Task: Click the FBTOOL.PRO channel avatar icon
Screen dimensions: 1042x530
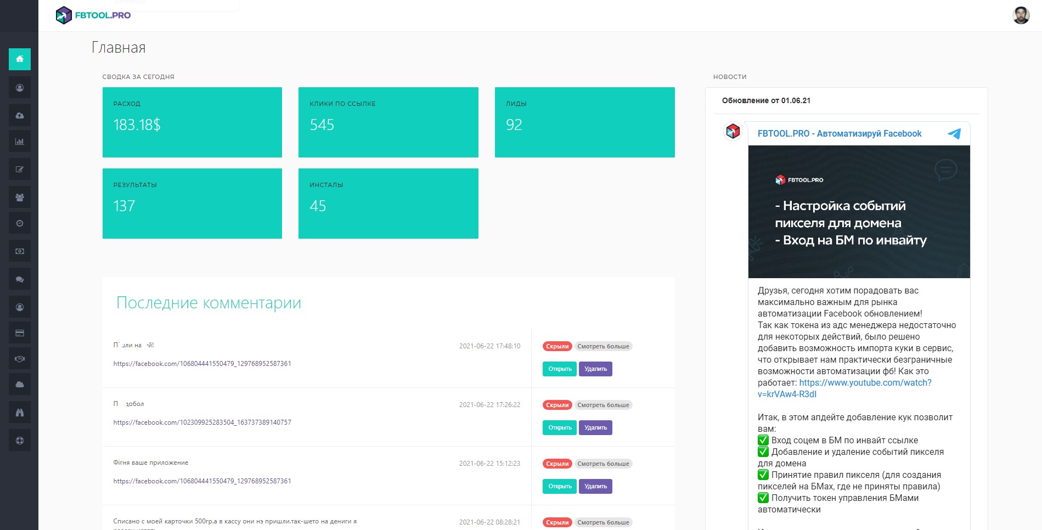Action: (733, 131)
